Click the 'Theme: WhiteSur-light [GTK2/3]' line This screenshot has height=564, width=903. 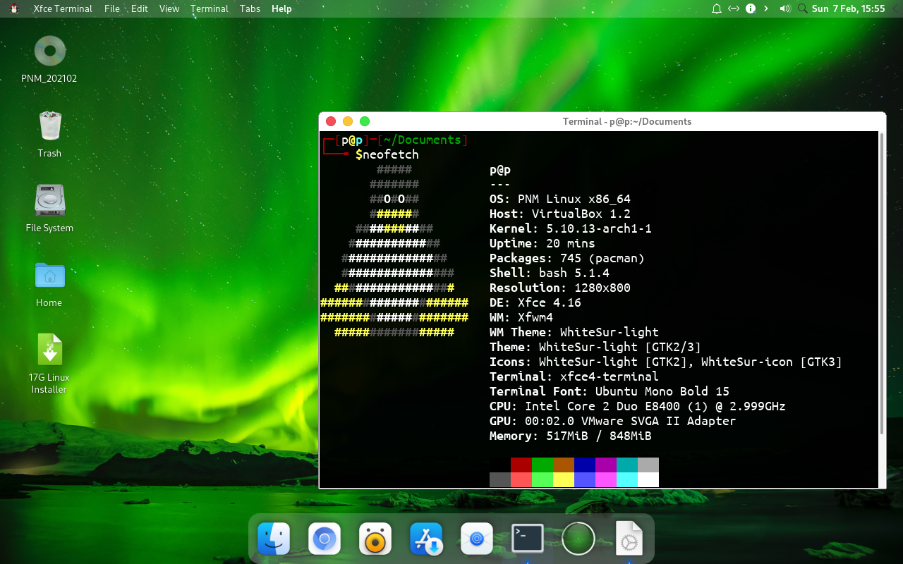click(x=595, y=347)
